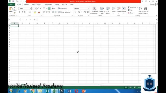This screenshot has height=93, width=166.
Task: Click the Paste icon
Action: pos(11,9)
